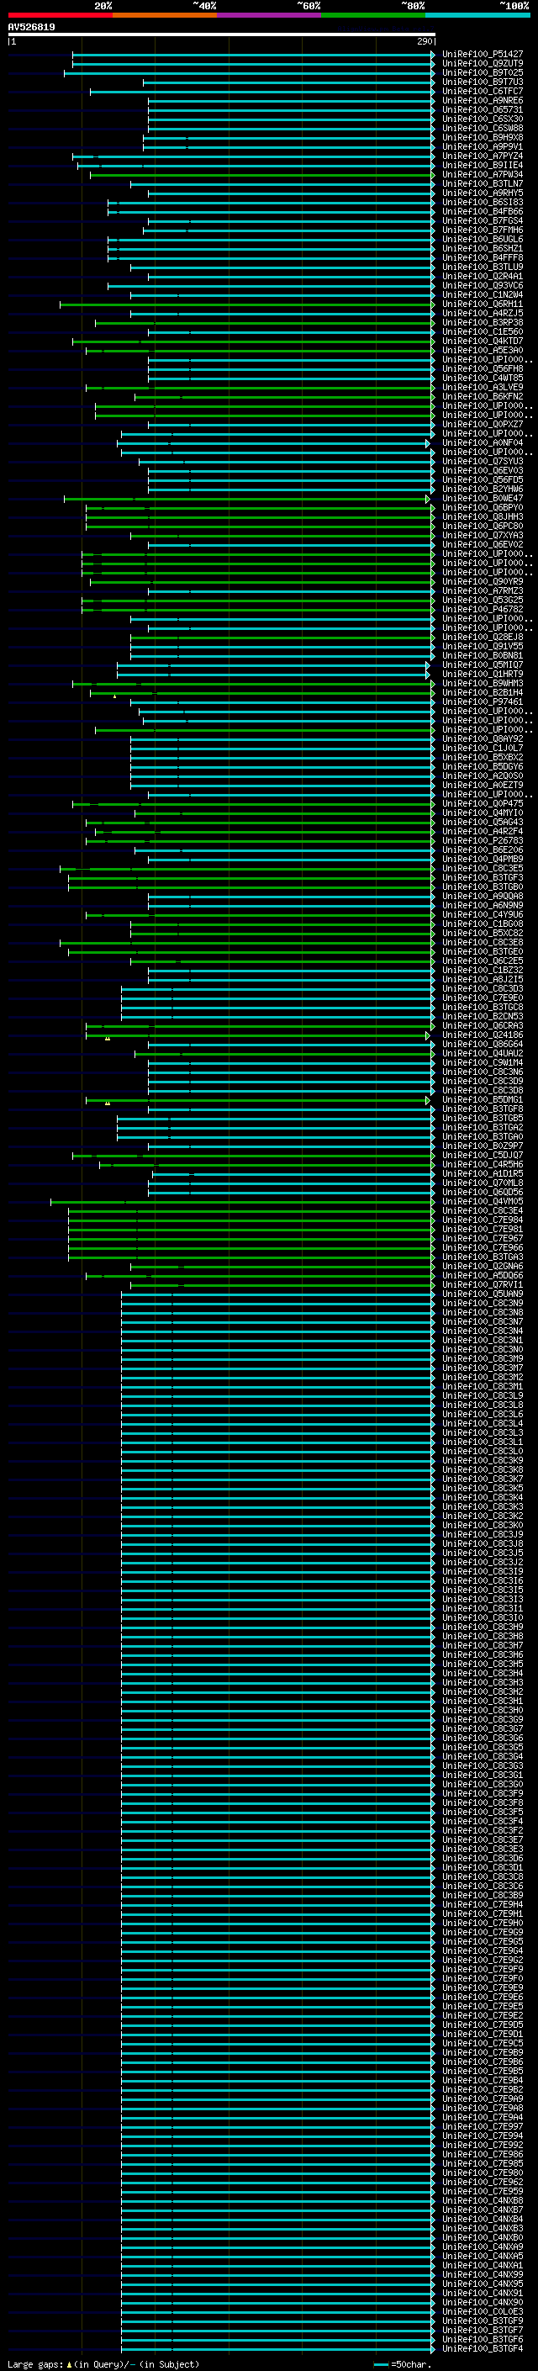Click the green ~80% identity legend segment
This screenshot has height=2371, width=538.
click(372, 15)
